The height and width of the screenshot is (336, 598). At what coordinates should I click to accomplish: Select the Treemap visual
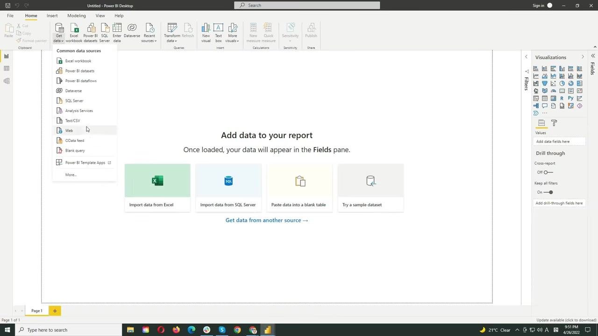[x=579, y=84]
